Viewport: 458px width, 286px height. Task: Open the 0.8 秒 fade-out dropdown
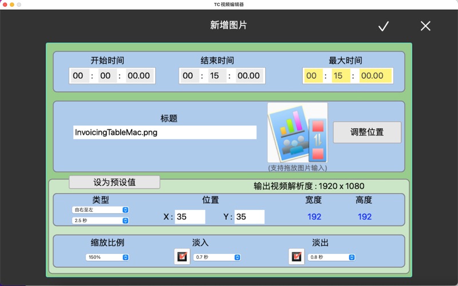pyautogui.click(x=331, y=257)
